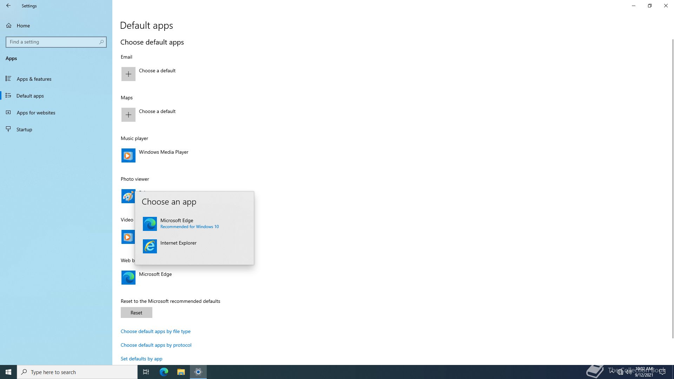Viewport: 674px width, 379px height.
Task: Select Microsoft Edge in Choose an app
Action: point(194,224)
